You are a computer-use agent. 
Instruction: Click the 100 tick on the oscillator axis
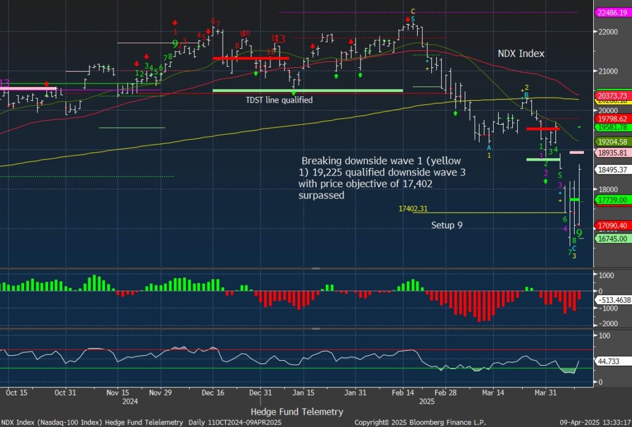coord(605,336)
